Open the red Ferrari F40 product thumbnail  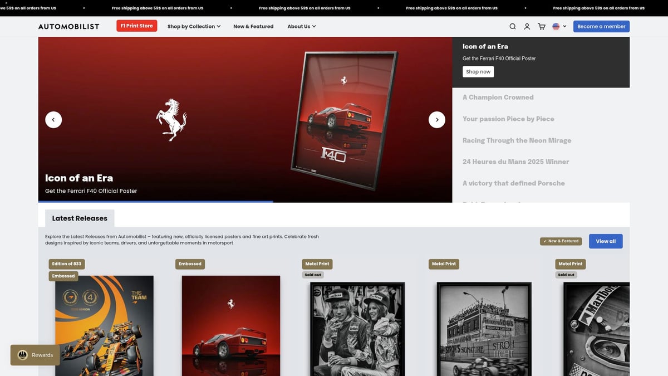click(231, 326)
